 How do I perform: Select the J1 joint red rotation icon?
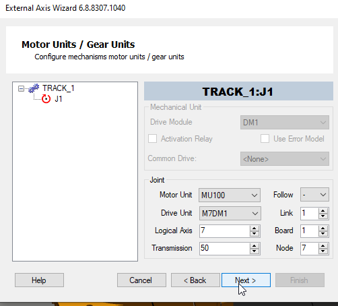tap(46, 99)
